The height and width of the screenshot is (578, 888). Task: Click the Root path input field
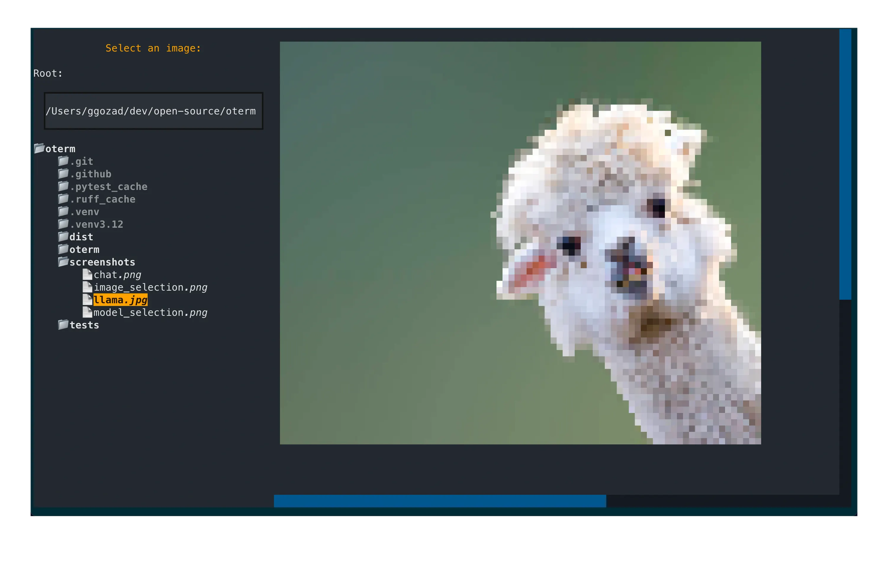coord(154,111)
